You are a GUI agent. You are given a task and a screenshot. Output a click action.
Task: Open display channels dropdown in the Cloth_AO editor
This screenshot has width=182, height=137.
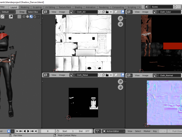tap(122, 12)
